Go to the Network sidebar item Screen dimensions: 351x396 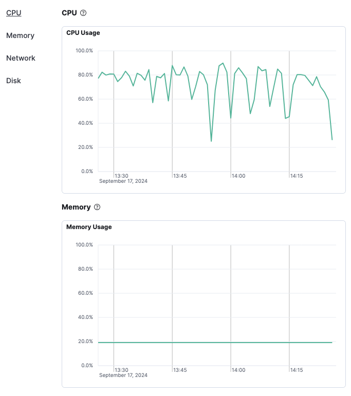(x=21, y=58)
